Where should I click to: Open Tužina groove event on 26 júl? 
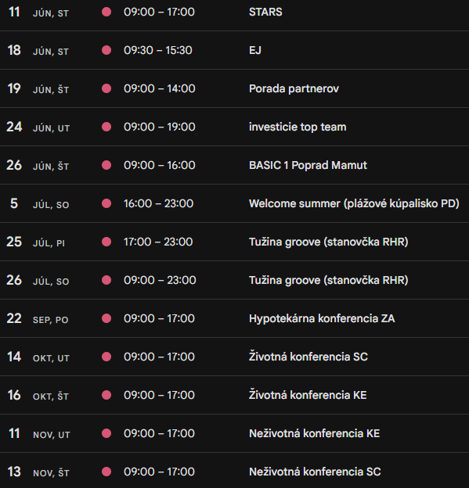[328, 280]
